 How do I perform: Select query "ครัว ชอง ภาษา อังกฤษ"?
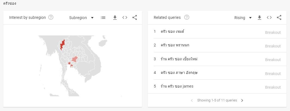pyautogui.click(x=179, y=73)
